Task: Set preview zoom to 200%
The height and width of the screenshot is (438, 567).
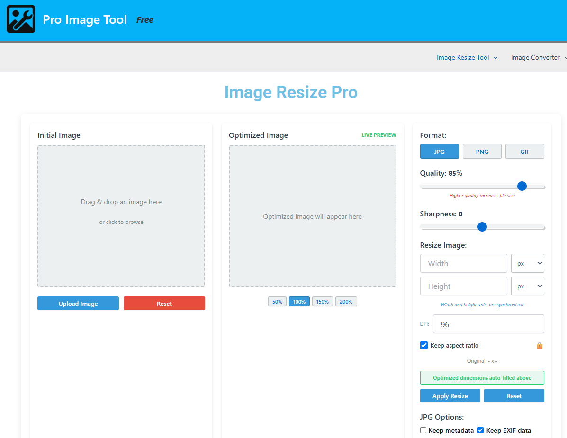Action: [346, 302]
